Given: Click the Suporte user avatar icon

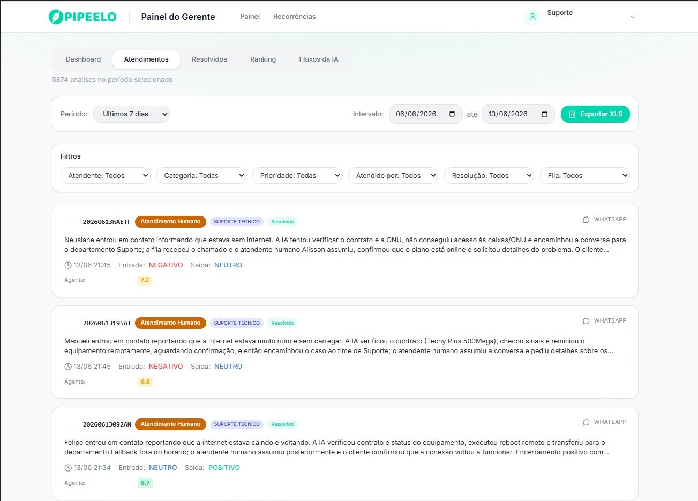Looking at the screenshot, I should tap(532, 17).
